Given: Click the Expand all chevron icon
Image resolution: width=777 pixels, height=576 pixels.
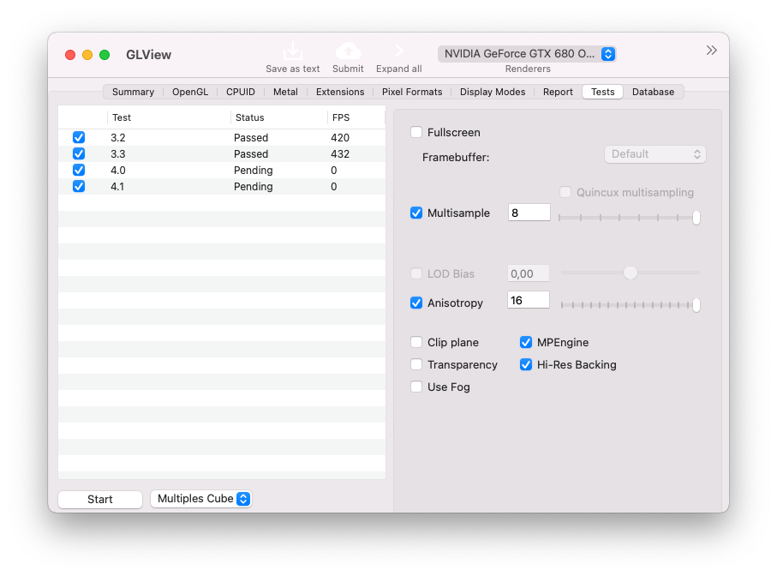Looking at the screenshot, I should click(399, 51).
